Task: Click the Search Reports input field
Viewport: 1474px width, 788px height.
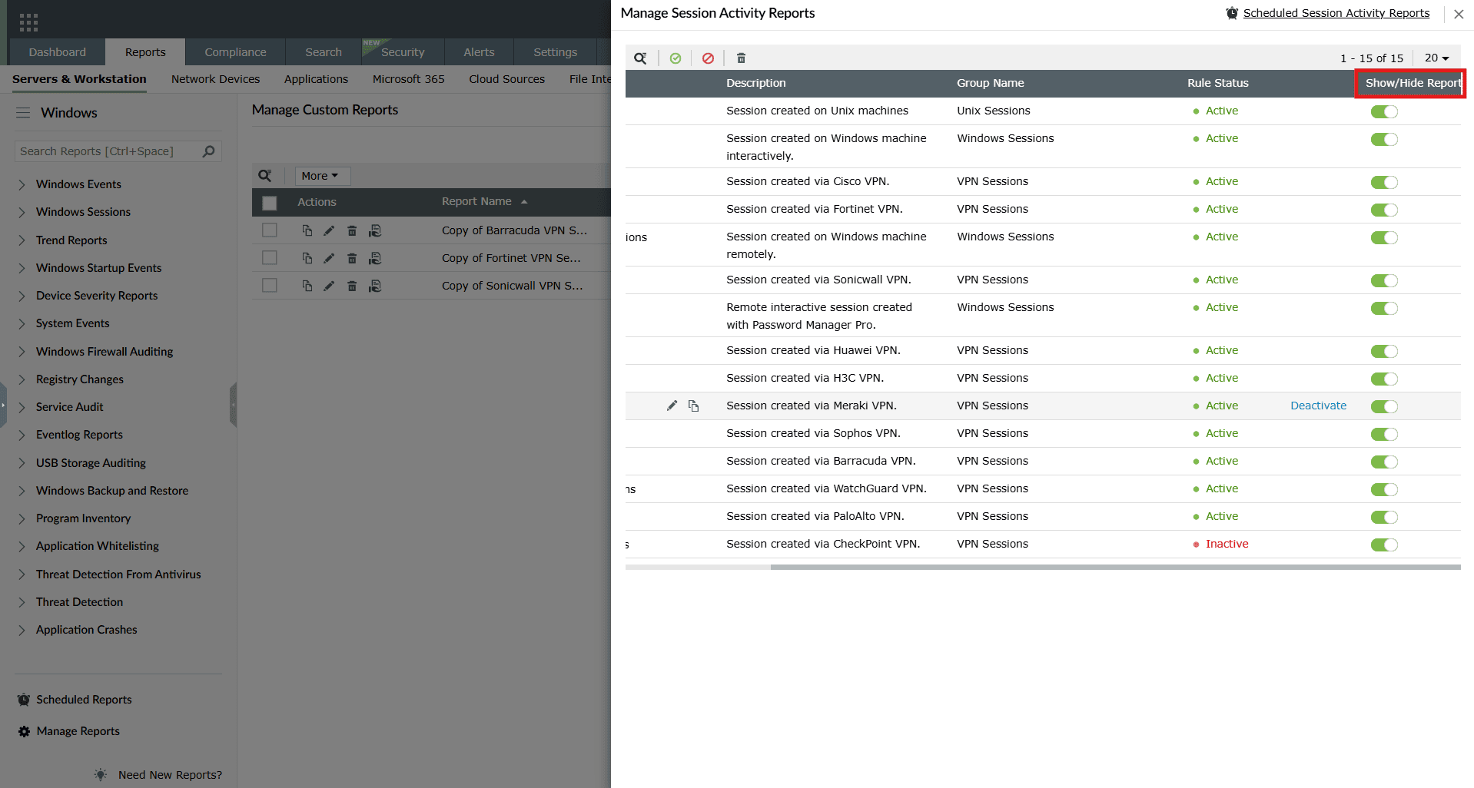Action: click(x=118, y=151)
